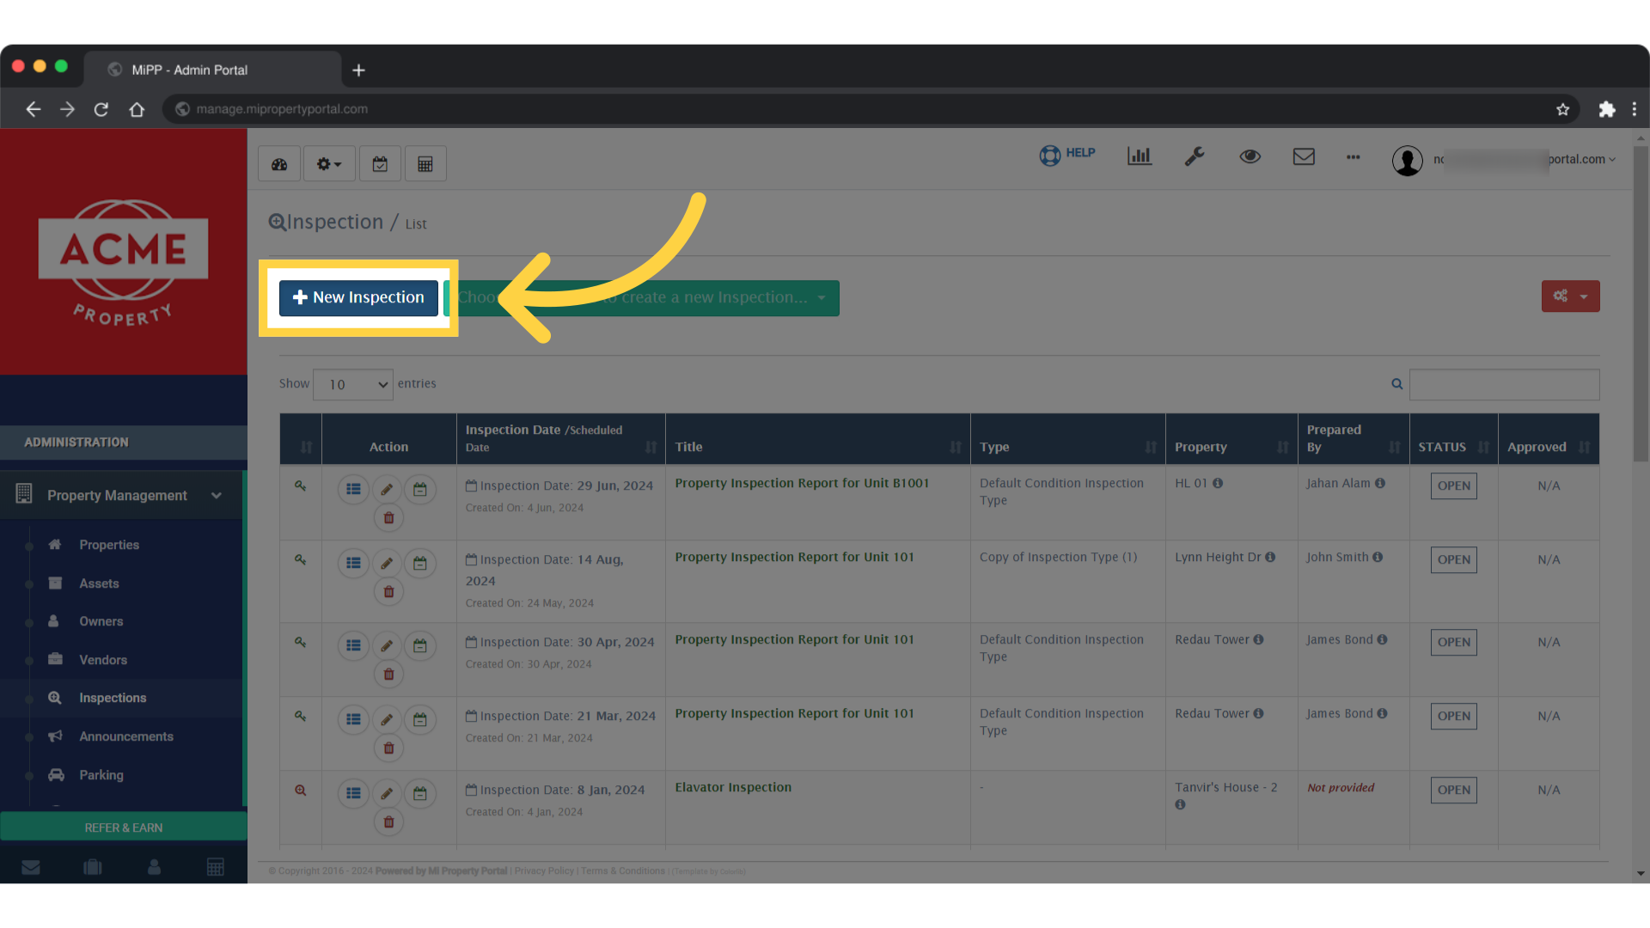
Task: Click the HELP lifebuoy link
Action: point(1066,155)
